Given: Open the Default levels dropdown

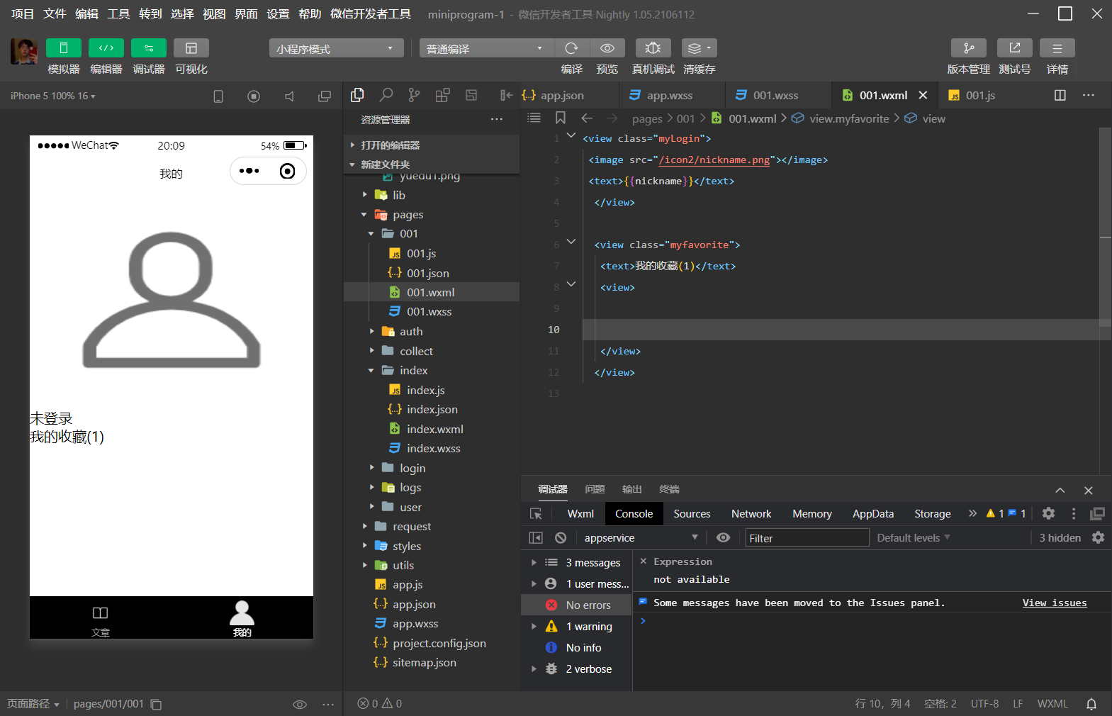Looking at the screenshot, I should click(913, 538).
